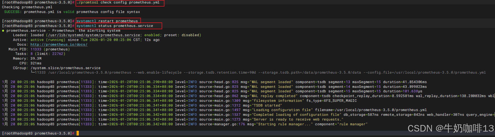Click the 'SUCCESS:' text in the promtool output
The width and height of the screenshot is (495, 137).
(x=13, y=12)
